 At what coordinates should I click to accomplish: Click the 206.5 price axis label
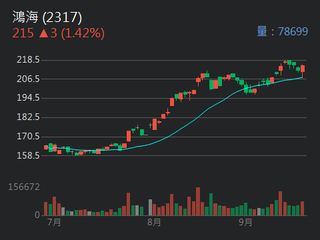tap(28, 79)
